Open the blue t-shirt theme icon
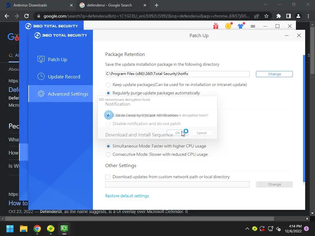Screen dimensions: 315x236 click(x=241, y=26)
